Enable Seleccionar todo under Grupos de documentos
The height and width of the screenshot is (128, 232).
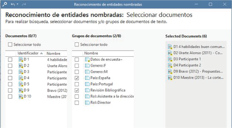point(77,45)
